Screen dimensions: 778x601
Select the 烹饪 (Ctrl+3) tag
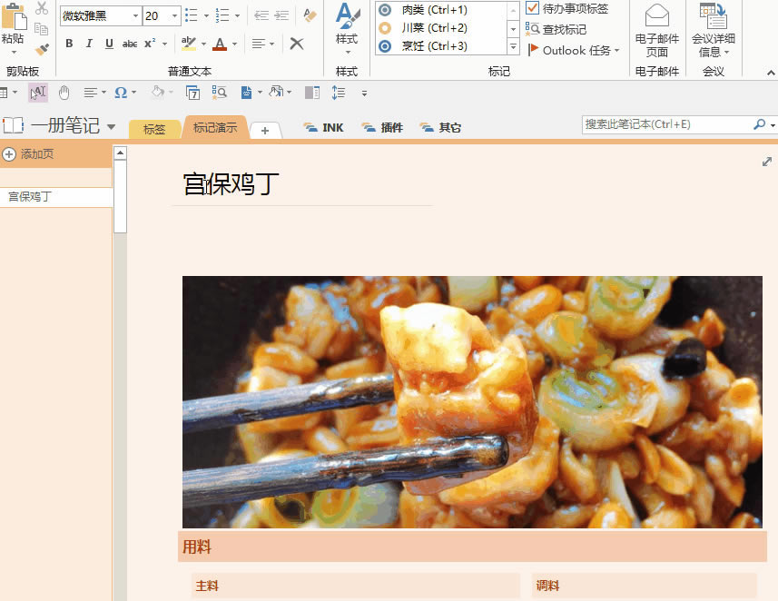pos(440,46)
